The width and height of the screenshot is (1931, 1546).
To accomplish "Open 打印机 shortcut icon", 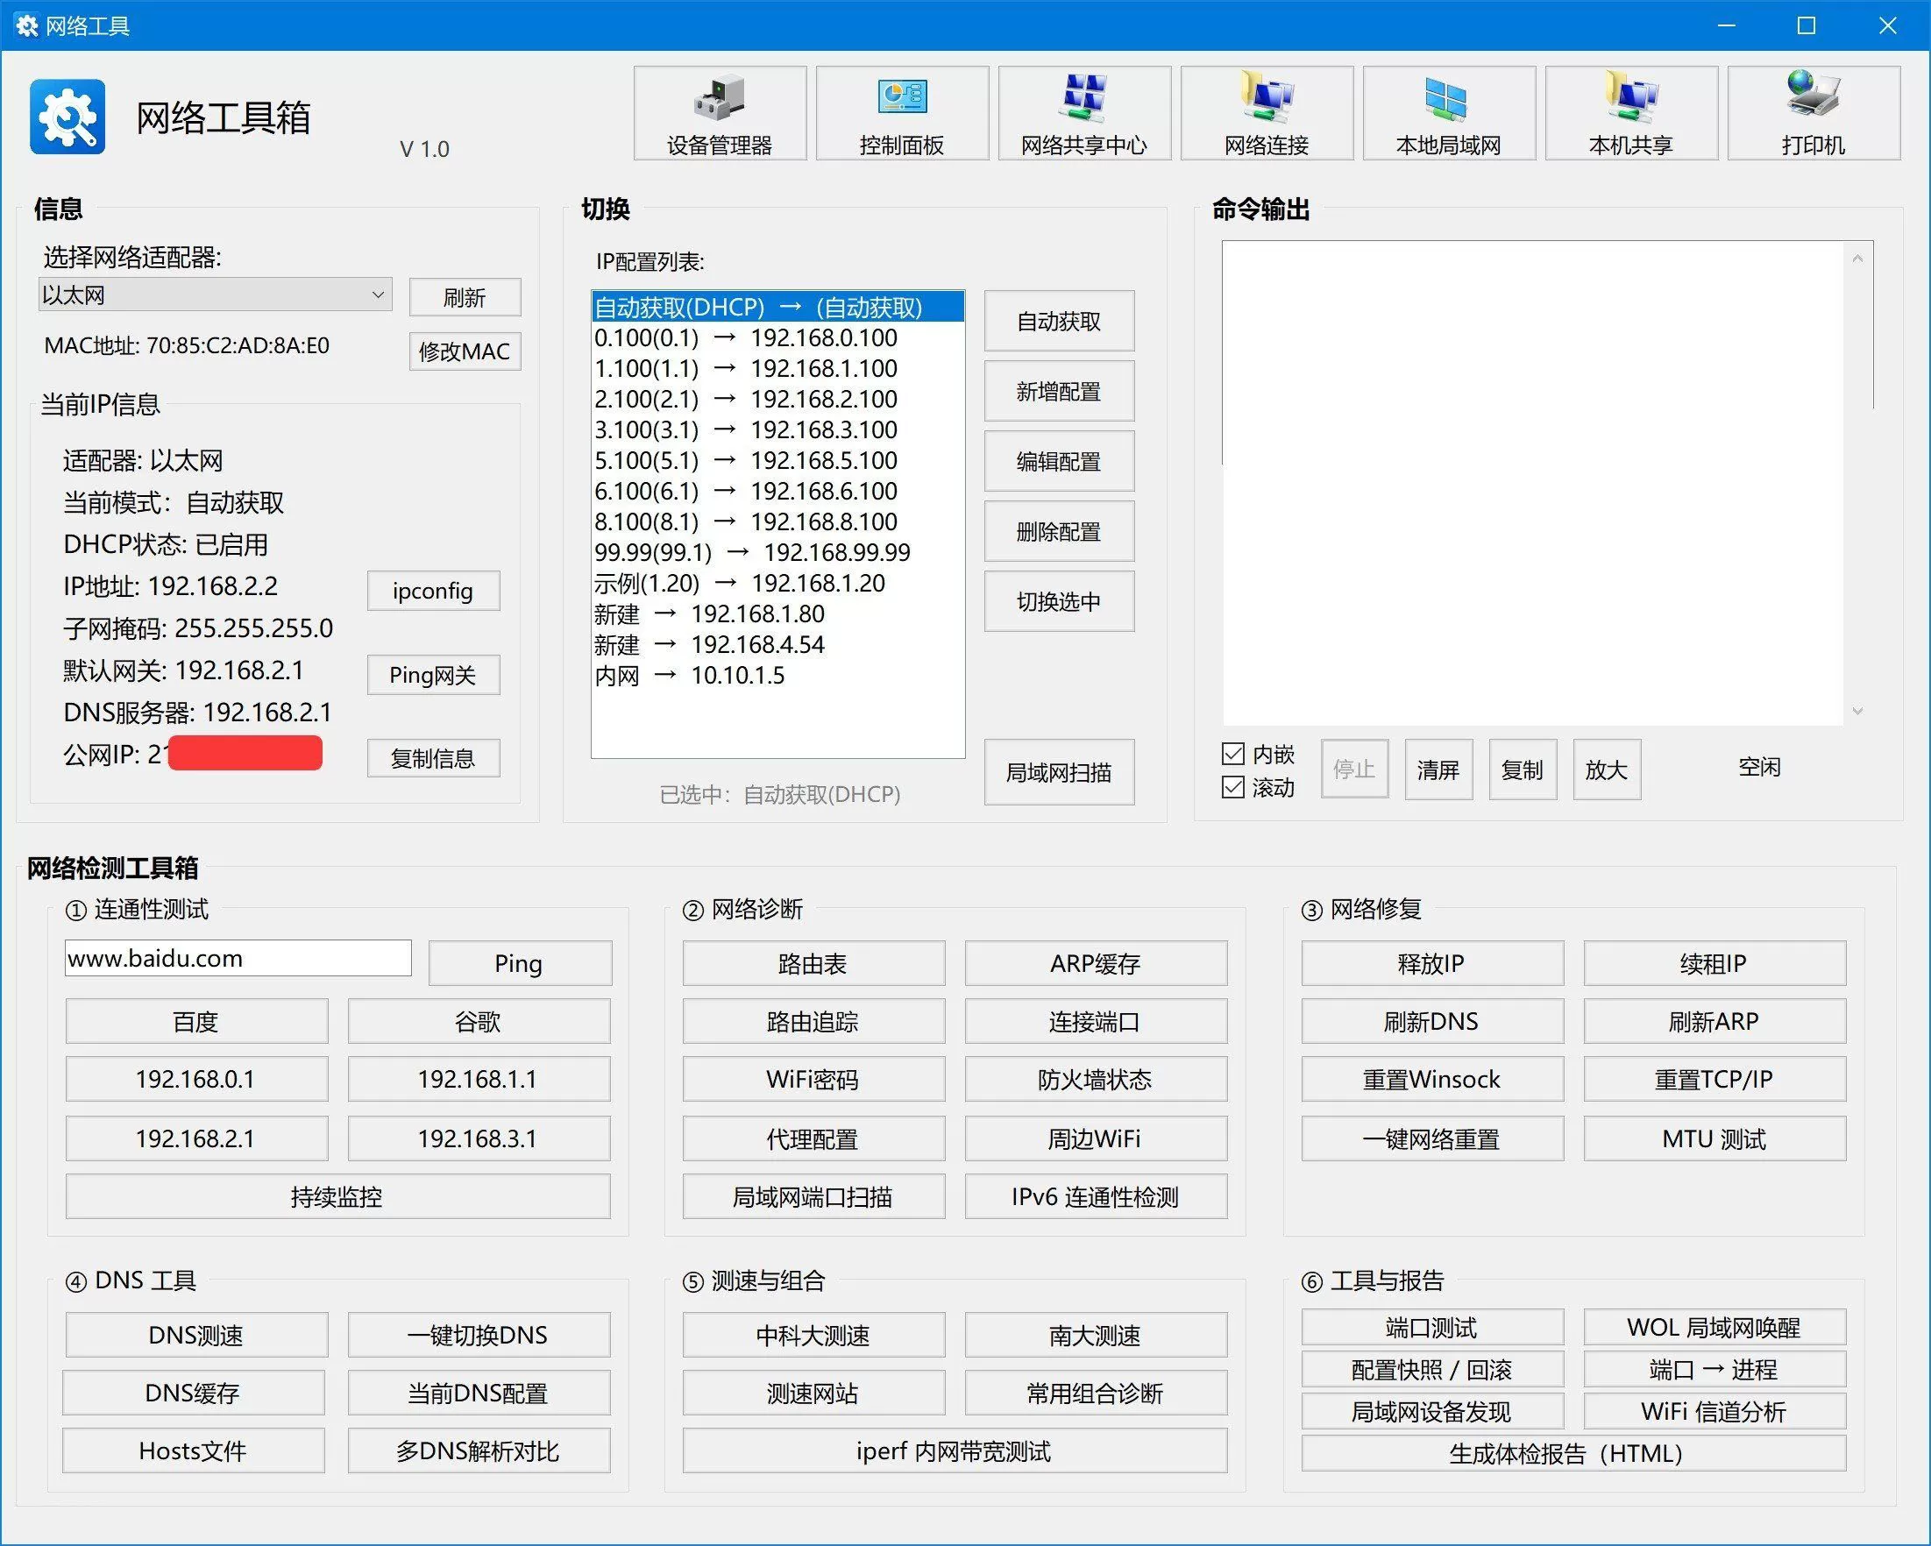I will pos(1813,113).
